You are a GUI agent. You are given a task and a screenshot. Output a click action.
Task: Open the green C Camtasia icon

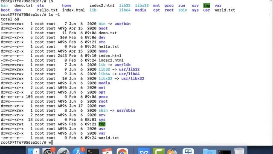pos(159,151)
